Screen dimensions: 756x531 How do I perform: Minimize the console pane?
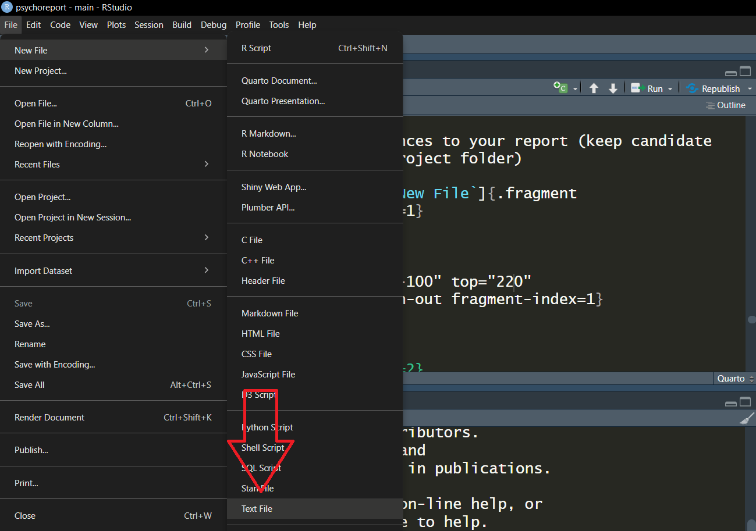[731, 402]
